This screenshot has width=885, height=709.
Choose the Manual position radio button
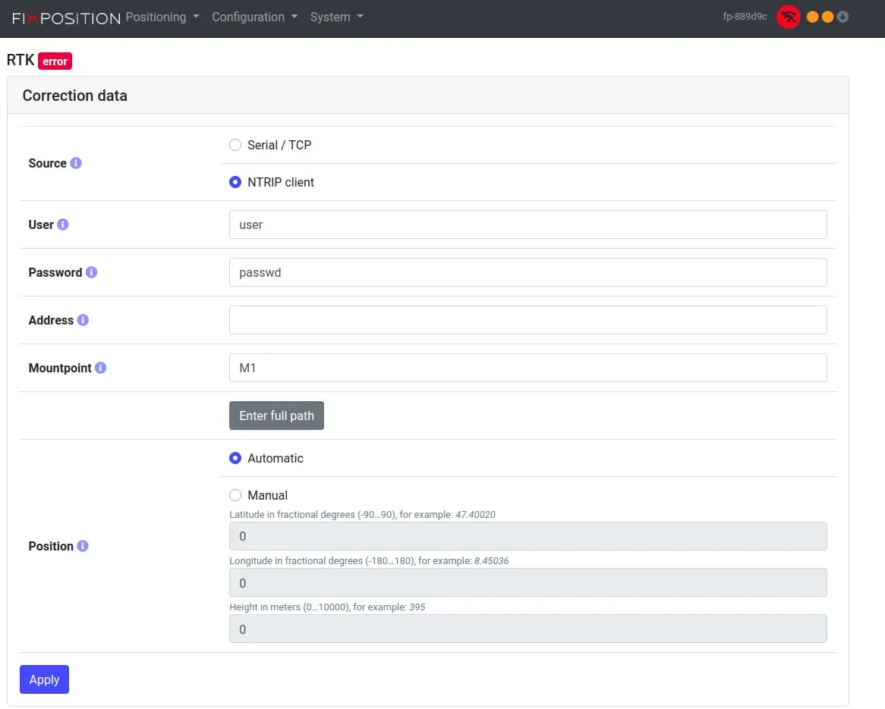(235, 495)
